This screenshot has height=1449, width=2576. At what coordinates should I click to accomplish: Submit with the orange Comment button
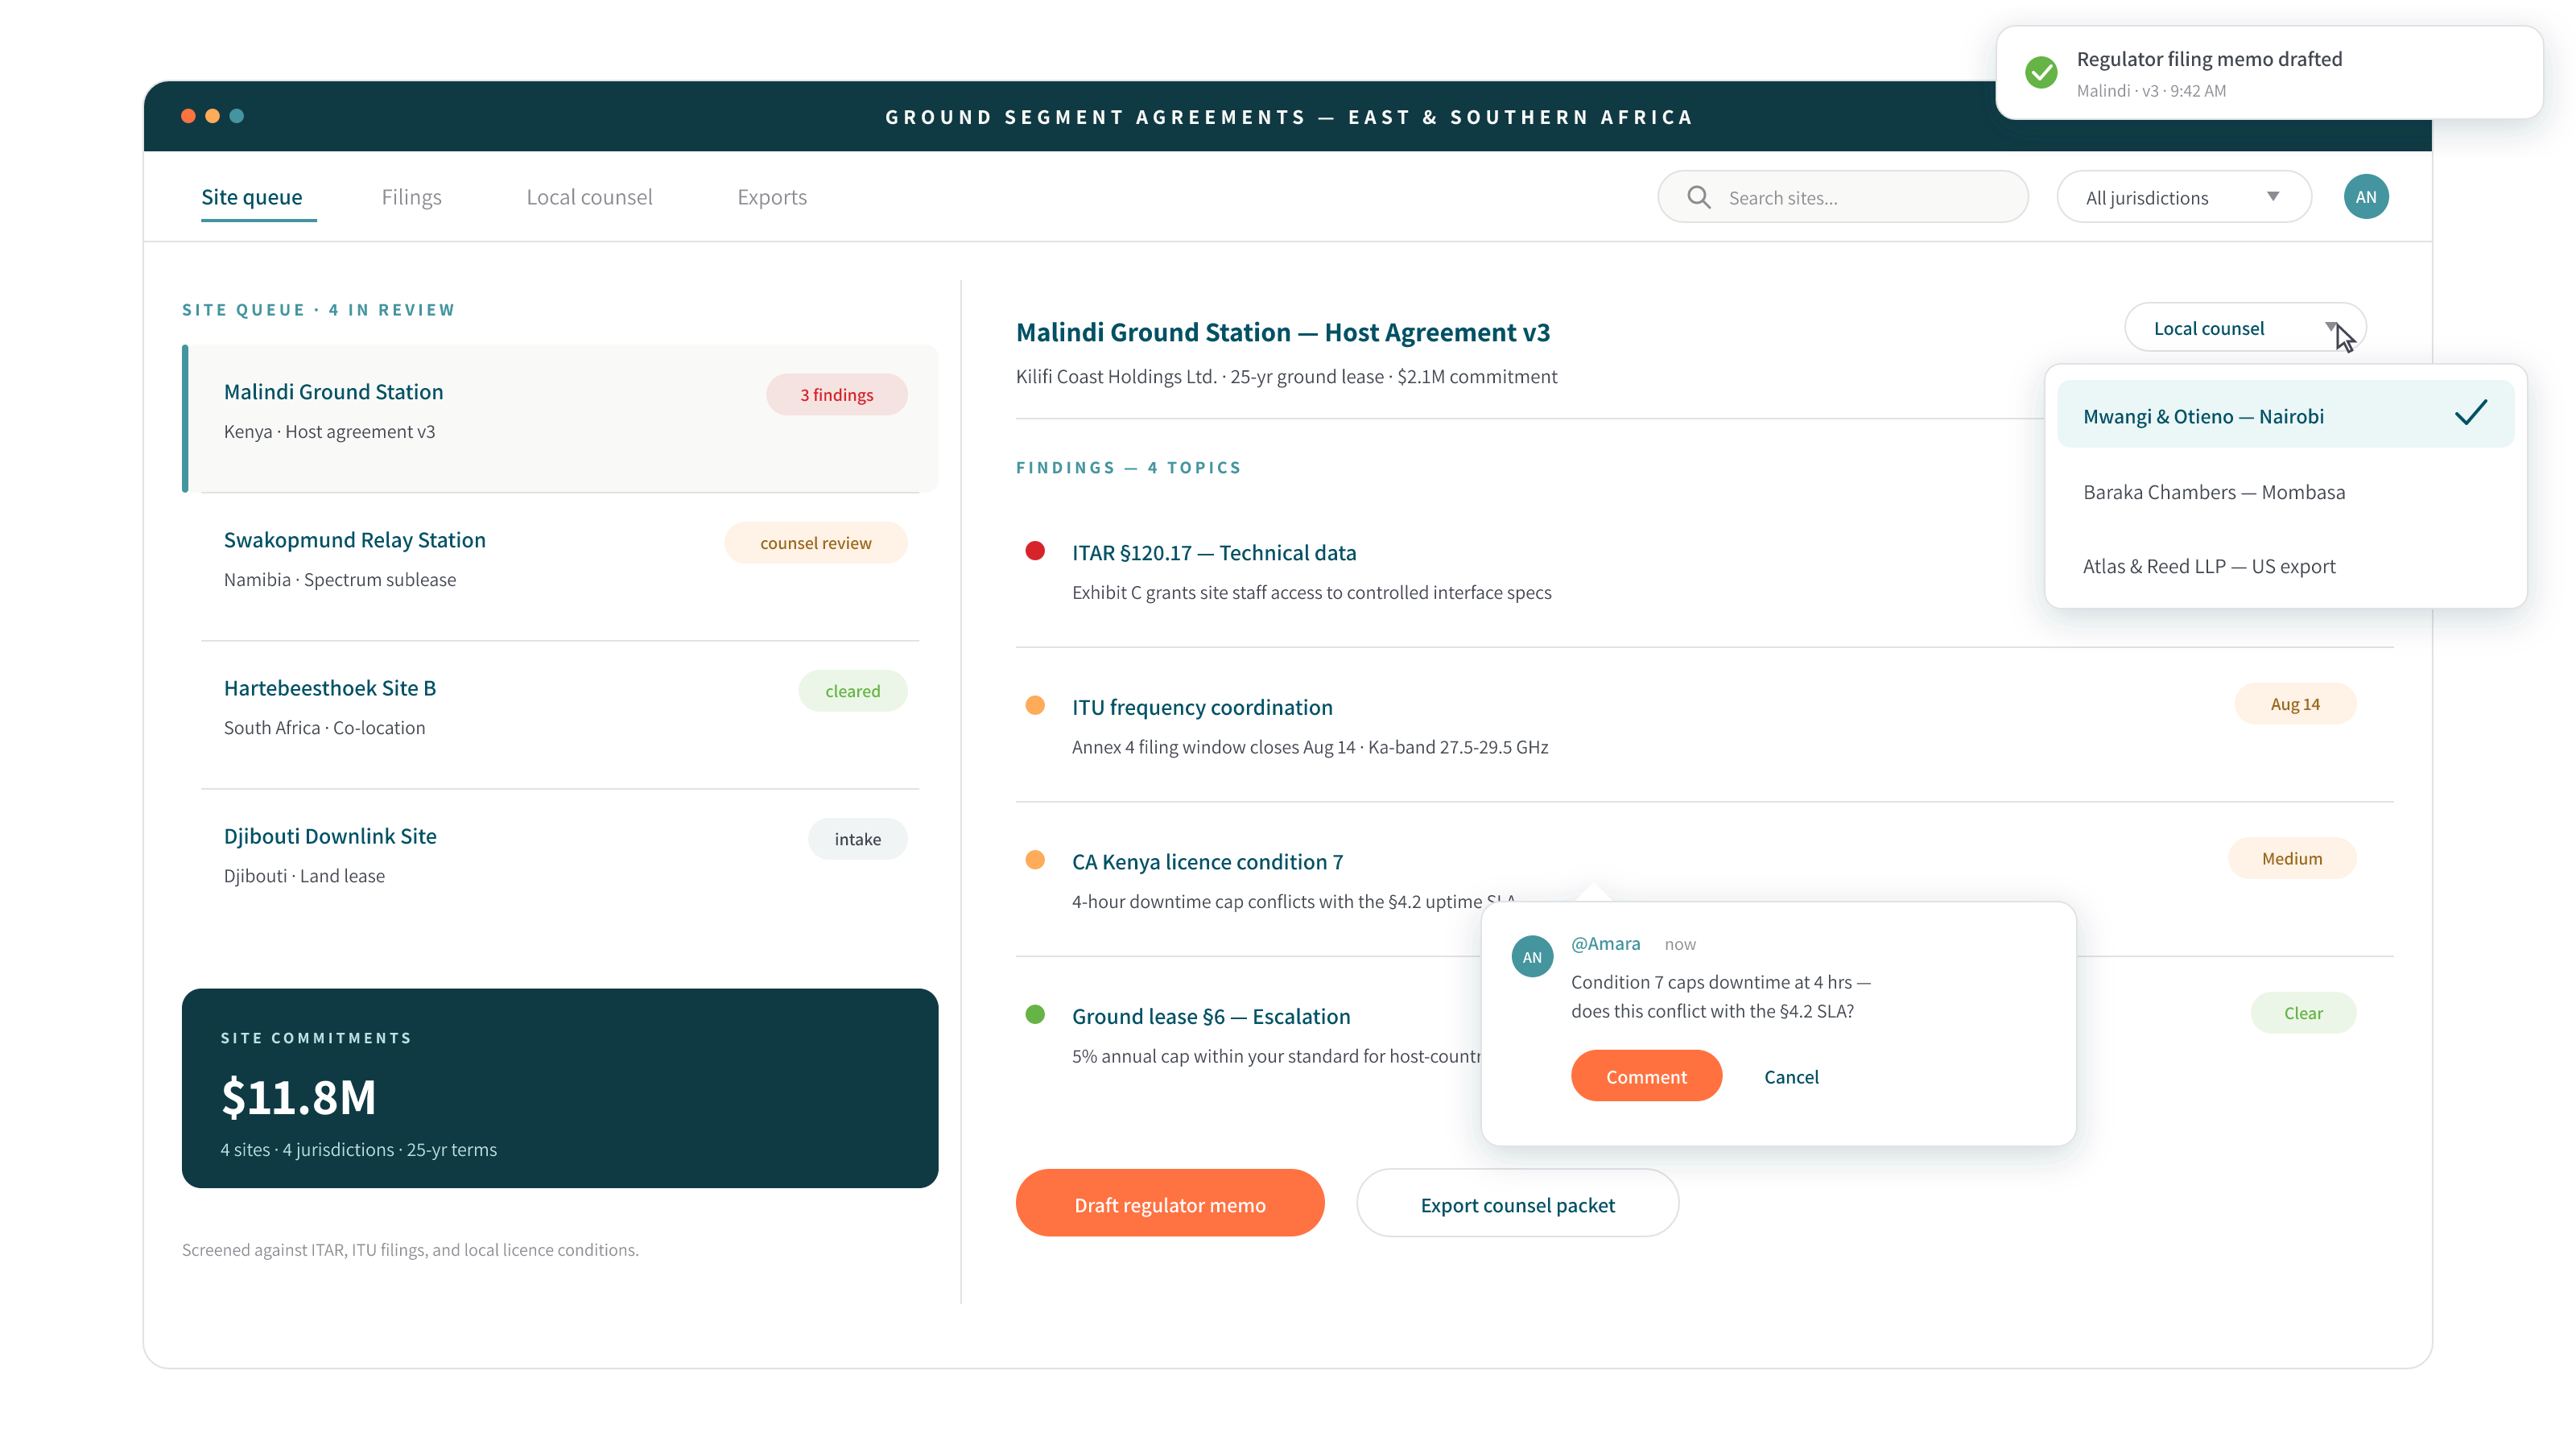click(x=1646, y=1076)
